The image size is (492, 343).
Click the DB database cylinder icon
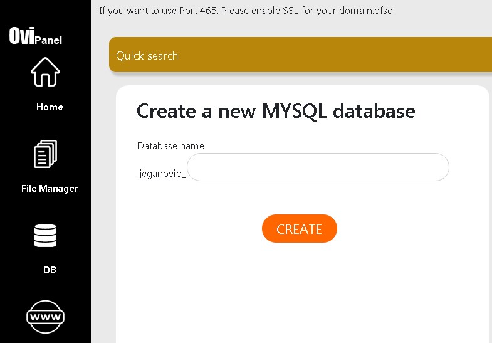(45, 236)
